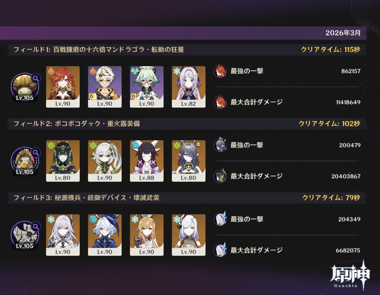Screen dimensions: 380x295
Task: Select the blue-hat Hydro character in Field 3
Action: (105, 235)
